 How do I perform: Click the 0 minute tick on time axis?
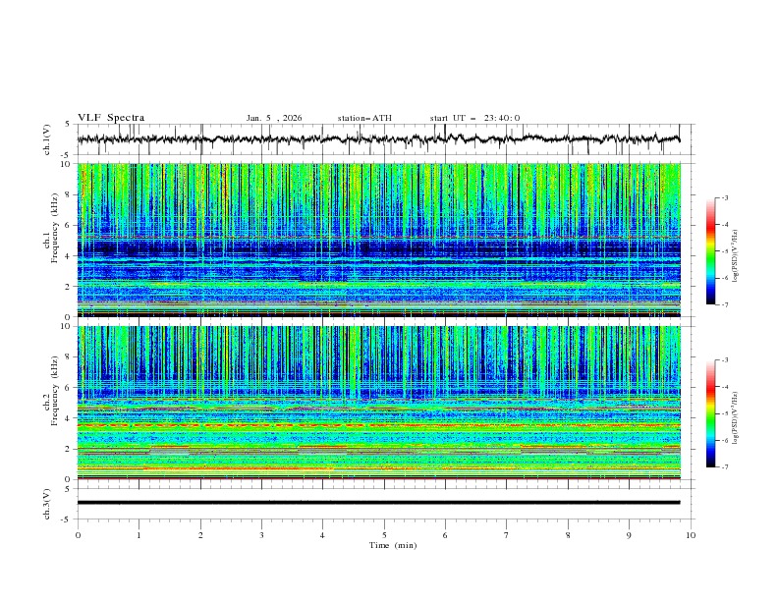coord(78,536)
